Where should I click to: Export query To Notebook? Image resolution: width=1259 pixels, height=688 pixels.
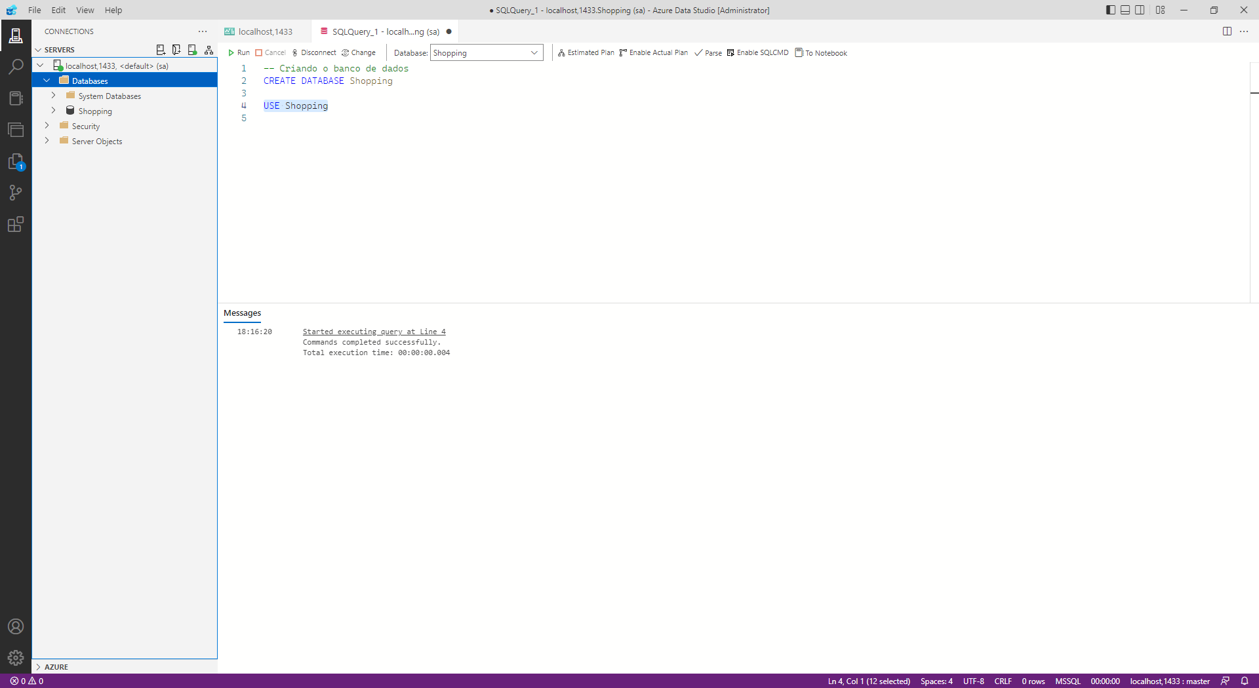pyautogui.click(x=821, y=53)
